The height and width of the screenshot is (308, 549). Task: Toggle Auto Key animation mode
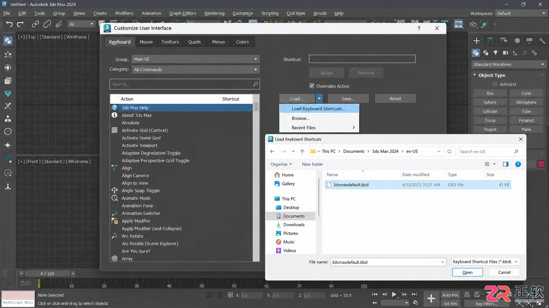450,295
